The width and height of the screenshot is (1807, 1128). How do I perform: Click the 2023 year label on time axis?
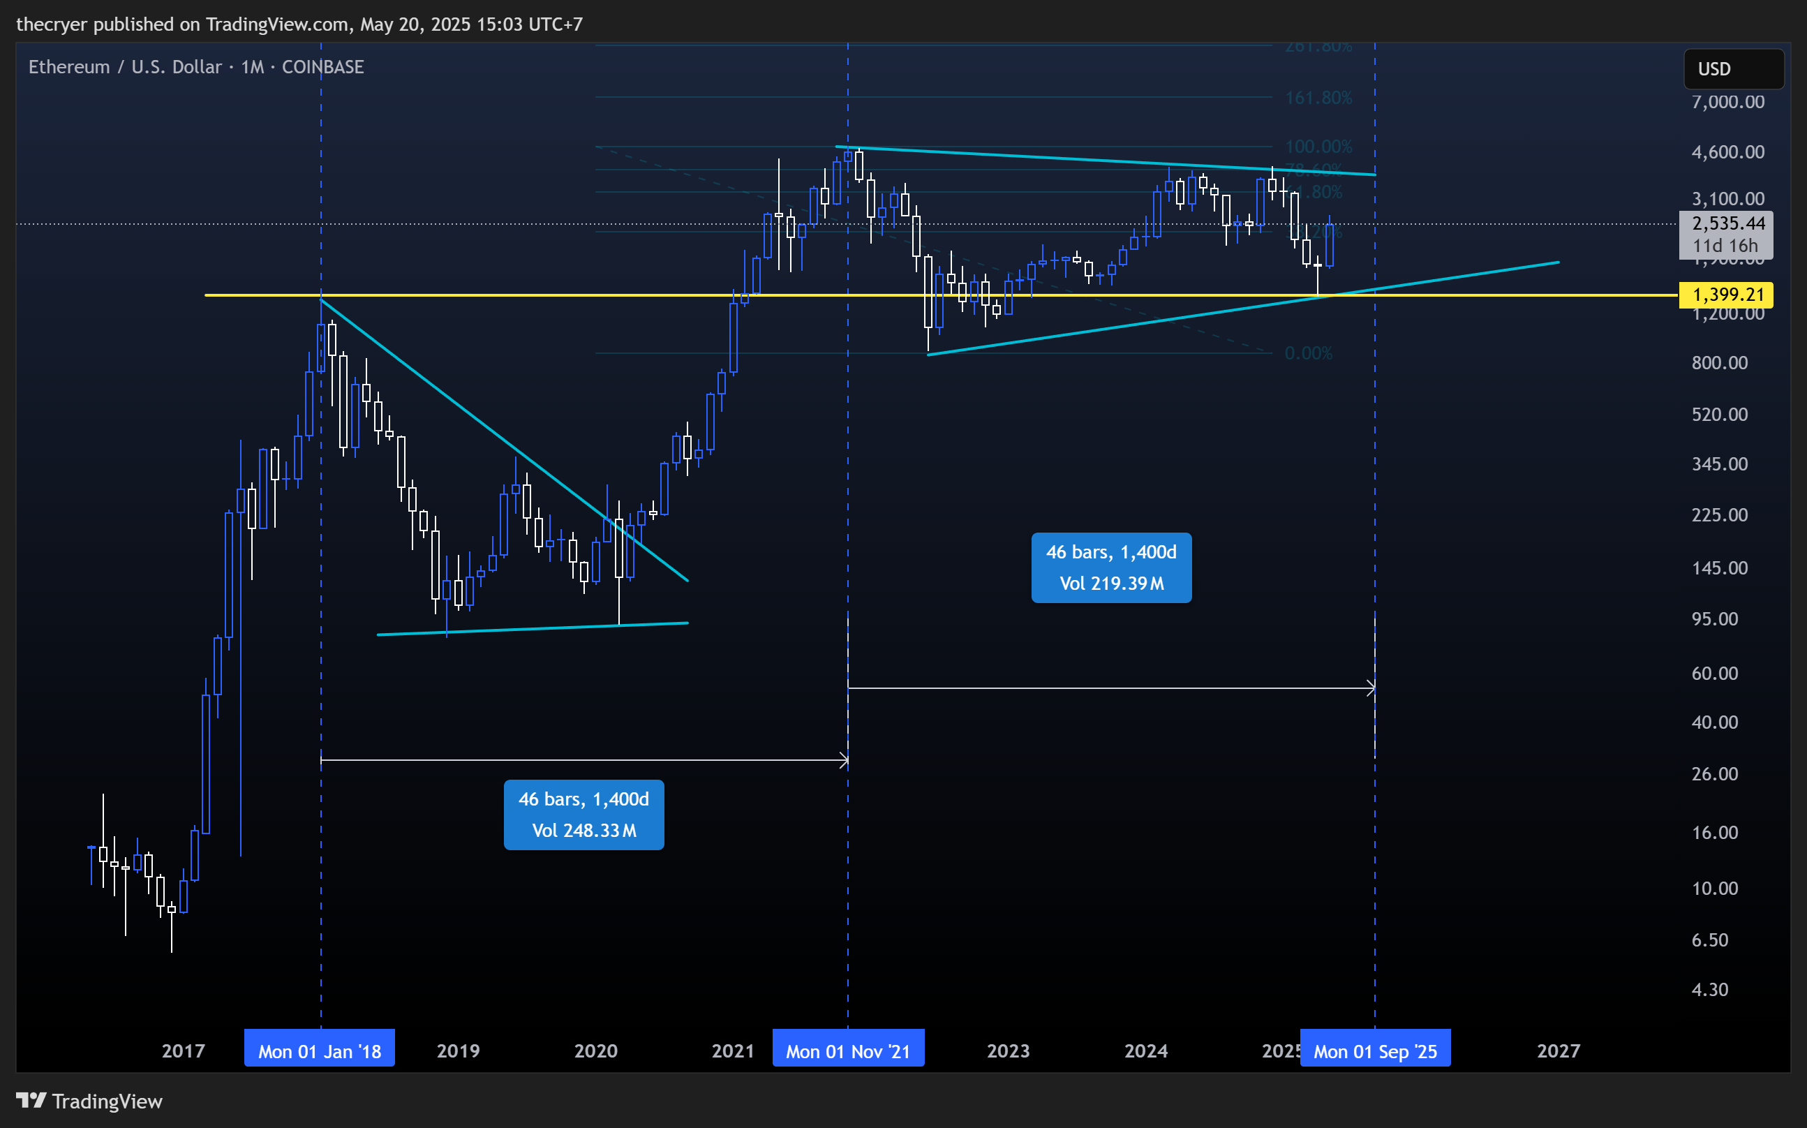(x=1009, y=1051)
